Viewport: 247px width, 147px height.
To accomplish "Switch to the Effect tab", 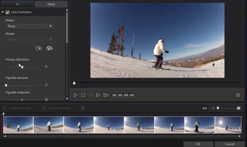I will tap(51, 4).
